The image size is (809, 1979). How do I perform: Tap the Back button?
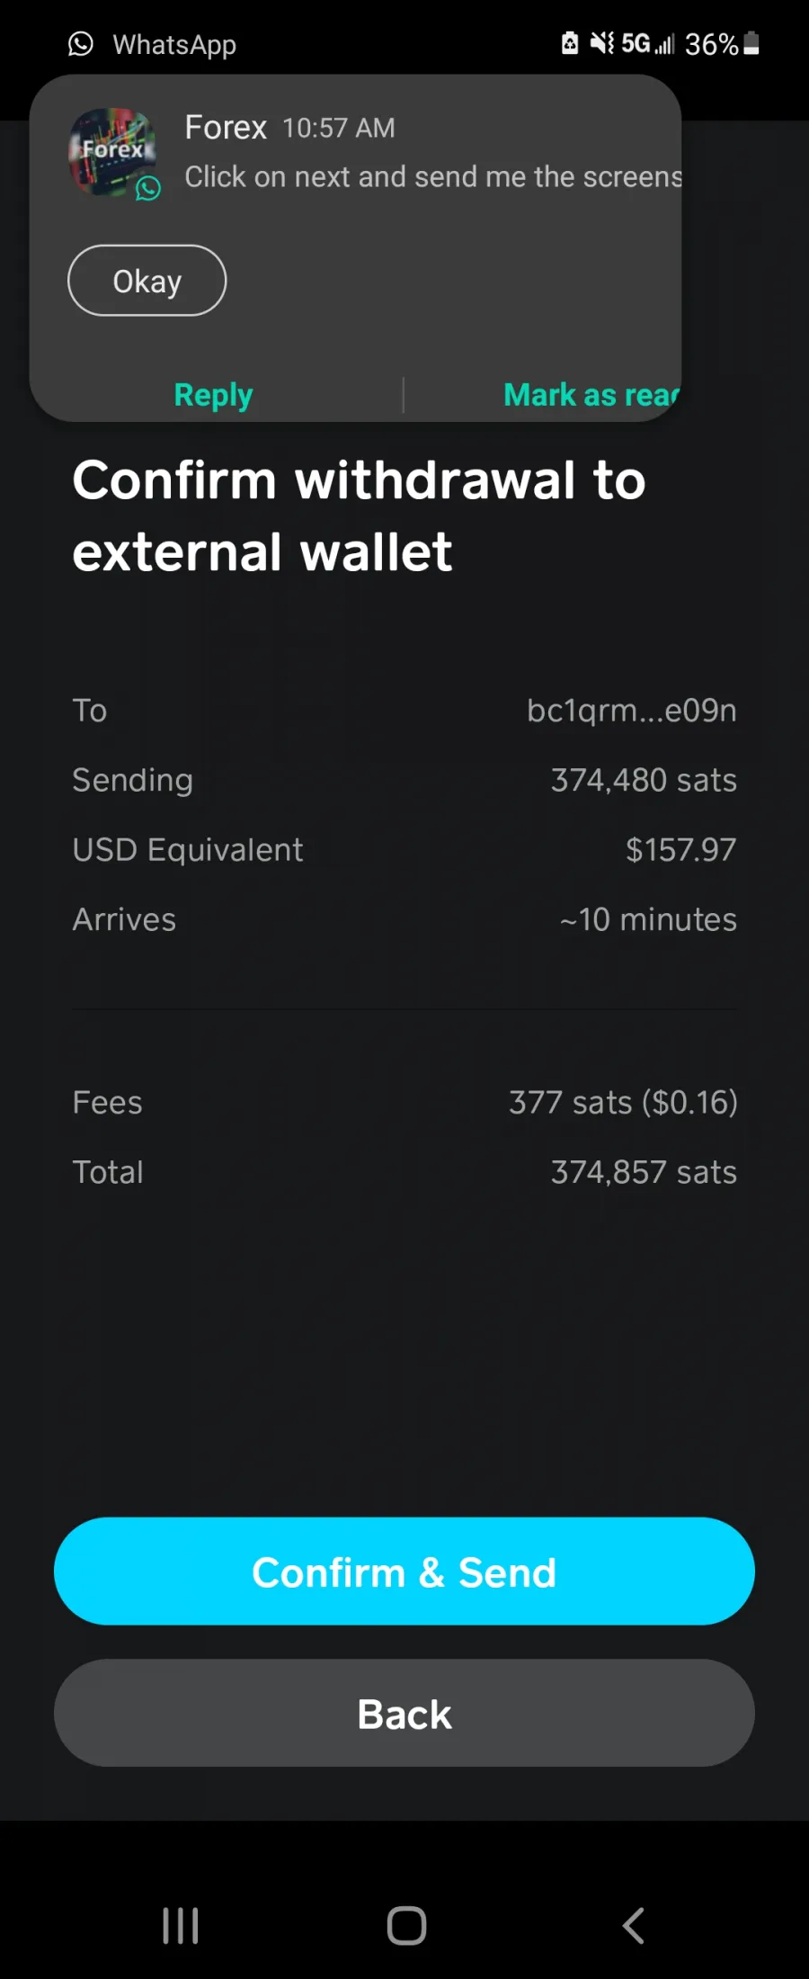404,1714
